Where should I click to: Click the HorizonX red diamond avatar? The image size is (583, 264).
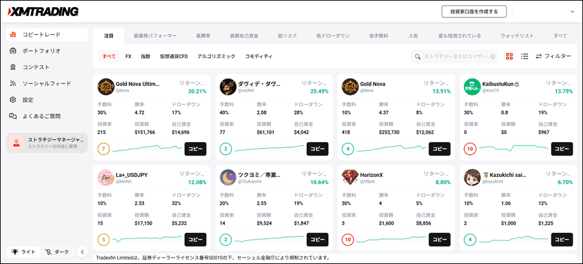[x=350, y=178]
